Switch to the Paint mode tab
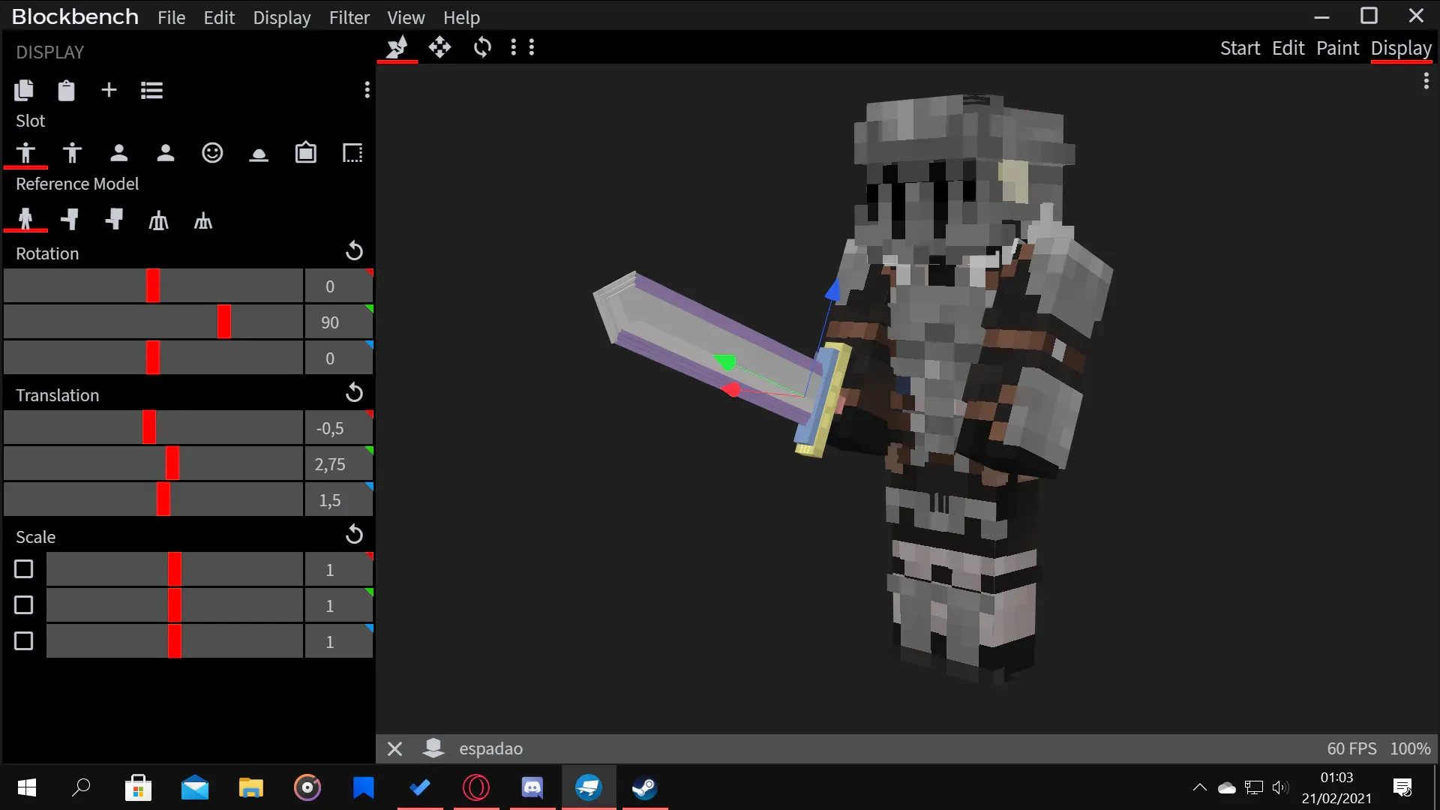 [x=1337, y=48]
